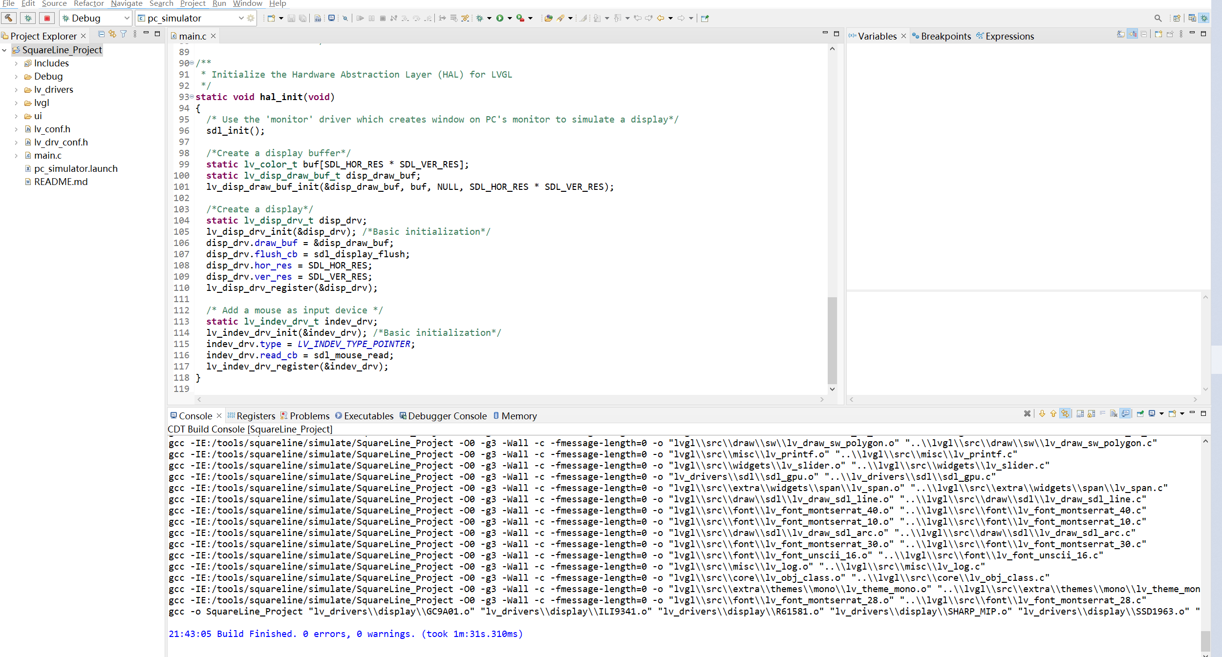This screenshot has width=1222, height=657.
Task: Click Open Perspective icon
Action: click(1177, 18)
